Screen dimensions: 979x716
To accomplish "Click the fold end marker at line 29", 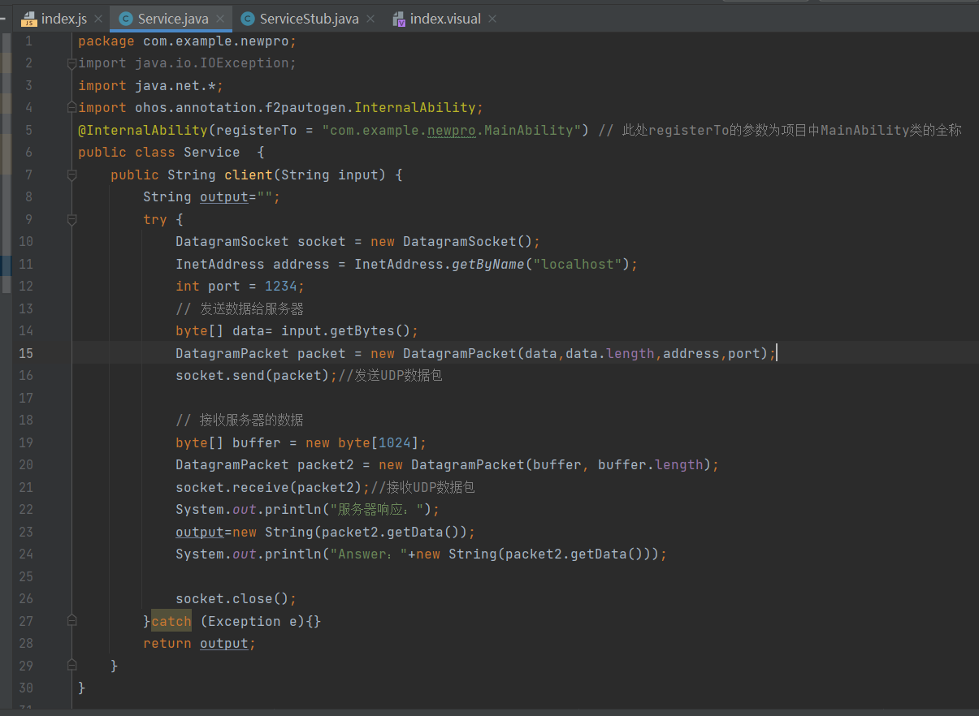I will (71, 666).
